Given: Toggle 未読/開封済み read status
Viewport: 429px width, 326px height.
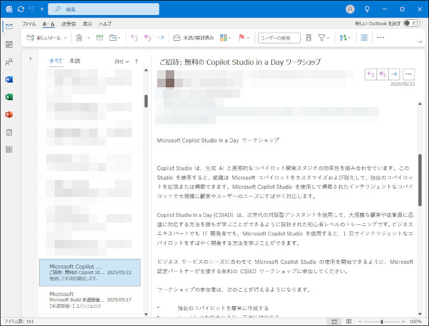Looking at the screenshot, I should (193, 38).
